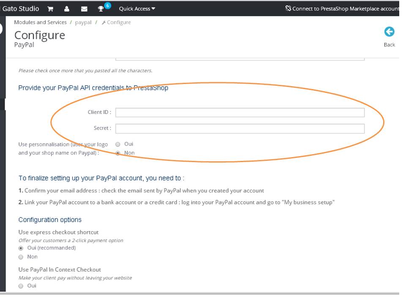Click into the Secret input field
Viewport: 406px width, 304px height.
(240, 128)
